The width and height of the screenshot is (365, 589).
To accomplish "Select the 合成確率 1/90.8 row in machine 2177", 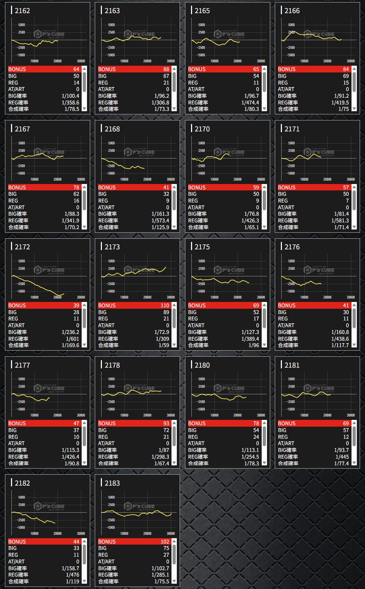I will click(x=44, y=463).
